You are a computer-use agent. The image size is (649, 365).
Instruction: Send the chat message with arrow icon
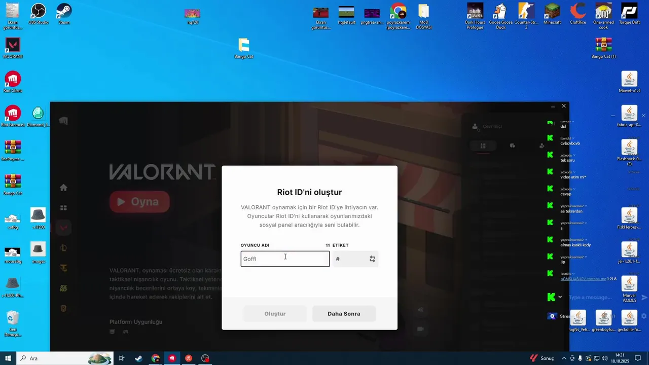(644, 298)
